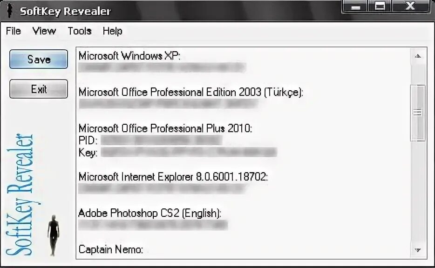Click the vertical scrollbar thumb
Screen dimensions: 435x268
point(417,113)
